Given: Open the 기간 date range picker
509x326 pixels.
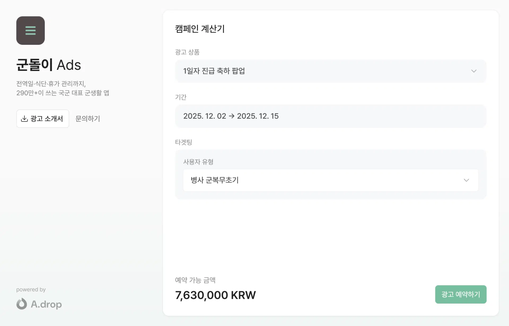Looking at the screenshot, I should [330, 116].
